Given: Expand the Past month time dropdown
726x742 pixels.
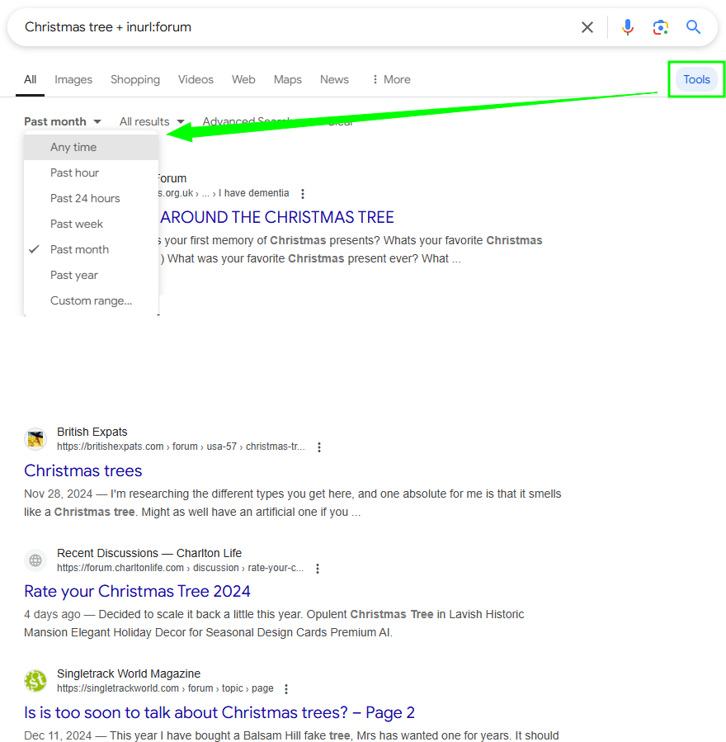Looking at the screenshot, I should pyautogui.click(x=63, y=121).
